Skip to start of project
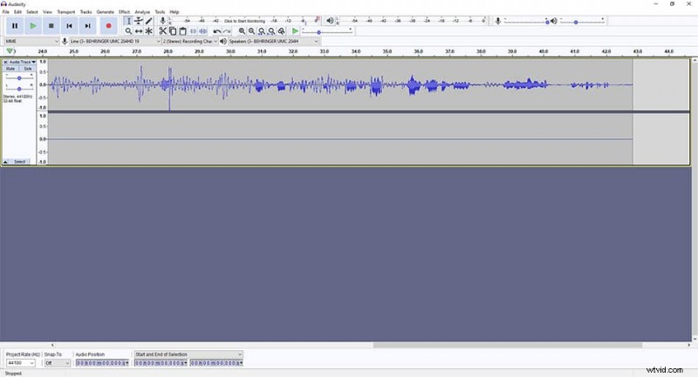 (70, 26)
